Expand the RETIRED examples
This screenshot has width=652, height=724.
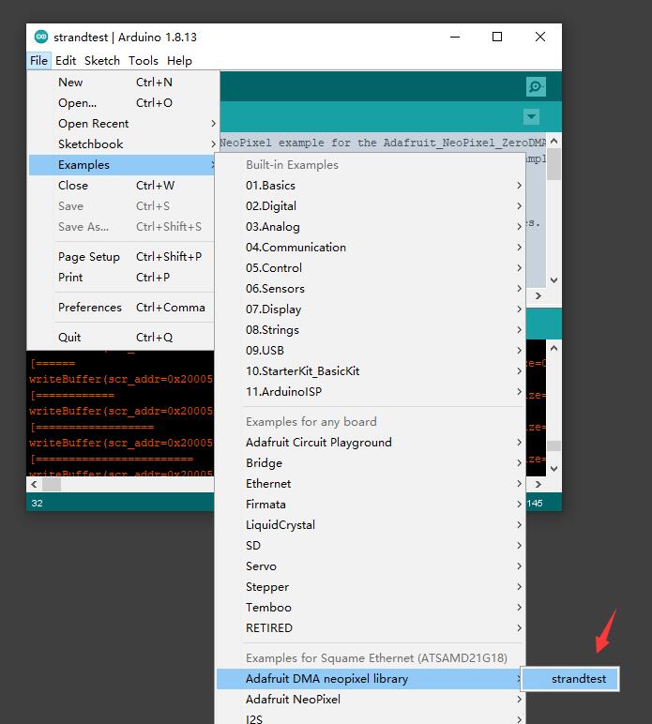tap(371, 628)
